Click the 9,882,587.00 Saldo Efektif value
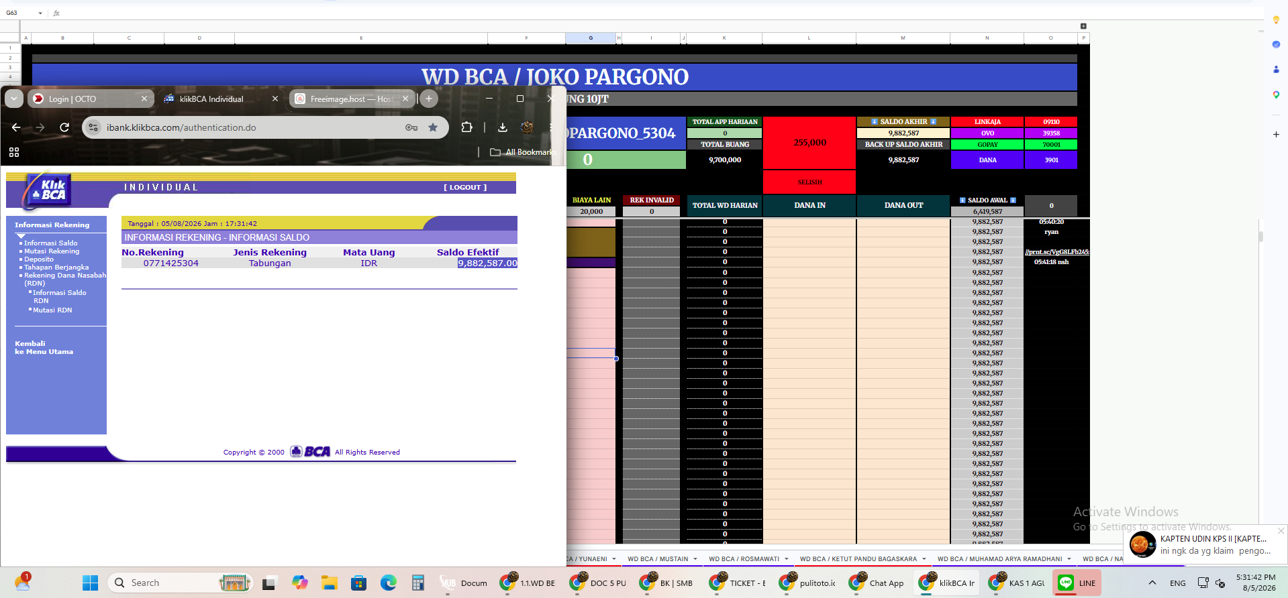Image resolution: width=1288 pixels, height=598 pixels. [487, 263]
